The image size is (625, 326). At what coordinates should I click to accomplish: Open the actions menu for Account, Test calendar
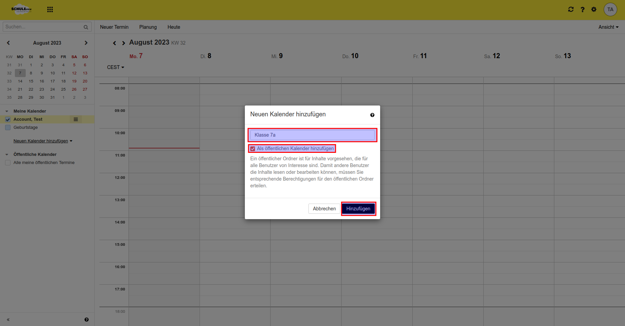tap(75, 119)
